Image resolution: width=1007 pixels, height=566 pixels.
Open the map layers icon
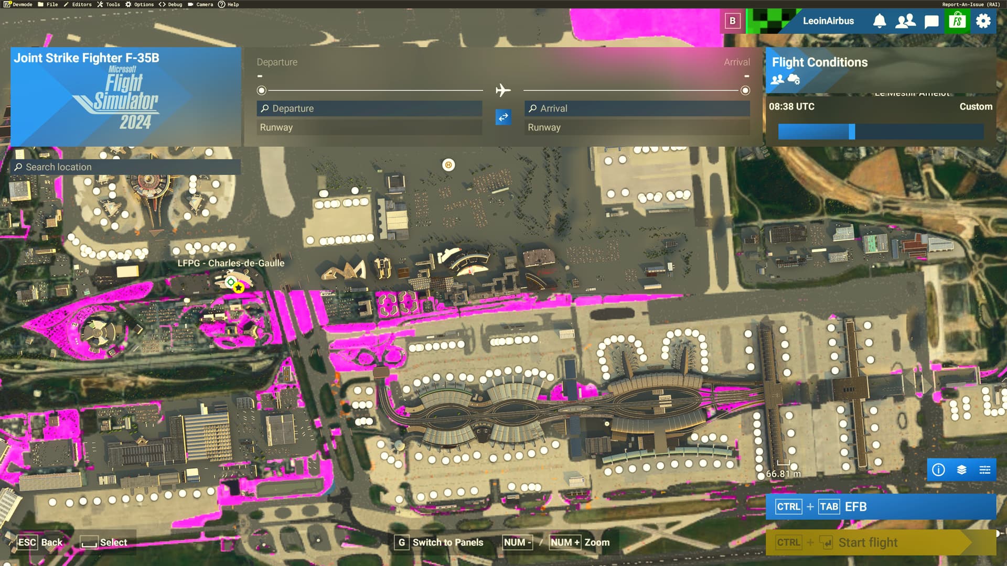[x=961, y=470]
